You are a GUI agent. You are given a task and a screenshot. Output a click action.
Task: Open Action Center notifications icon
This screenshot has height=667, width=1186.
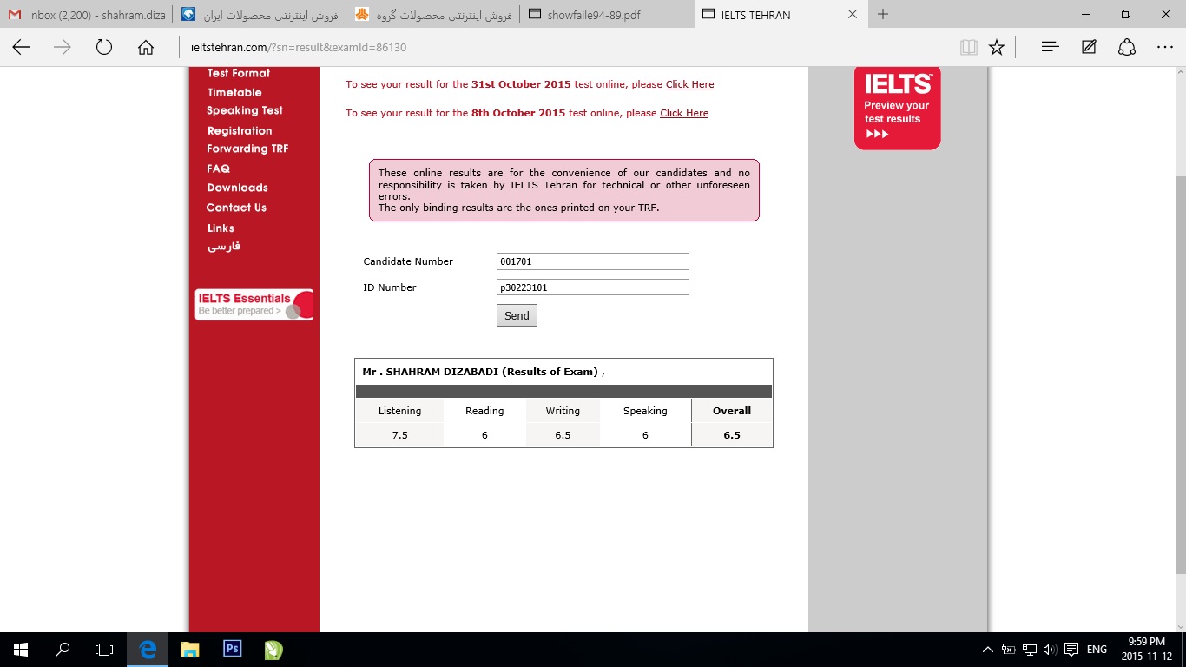tap(1071, 650)
